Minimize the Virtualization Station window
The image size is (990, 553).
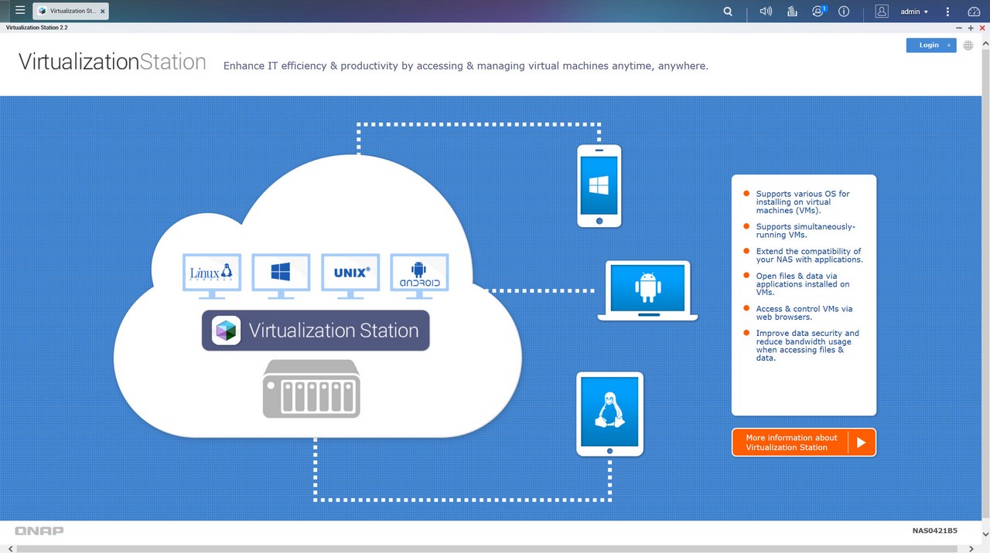click(959, 28)
